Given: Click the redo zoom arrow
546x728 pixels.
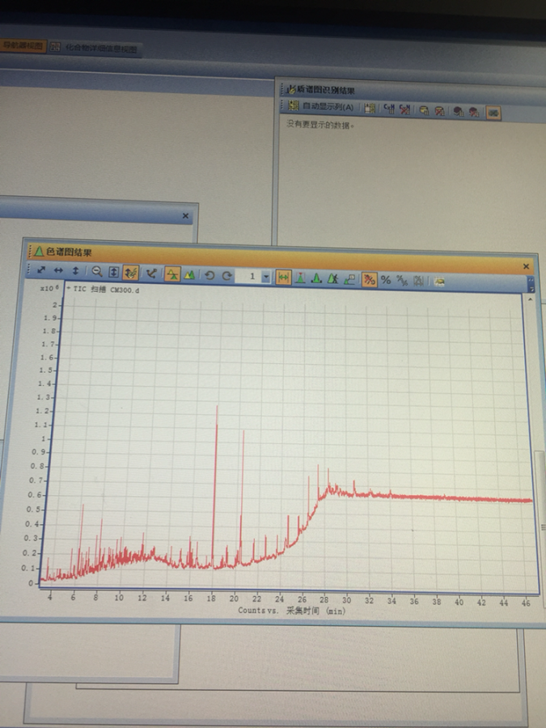Looking at the screenshot, I should pyautogui.click(x=226, y=276).
